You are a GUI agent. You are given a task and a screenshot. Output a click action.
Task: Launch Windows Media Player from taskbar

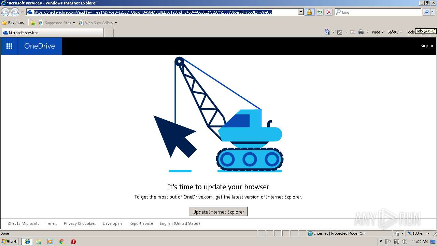50,242
